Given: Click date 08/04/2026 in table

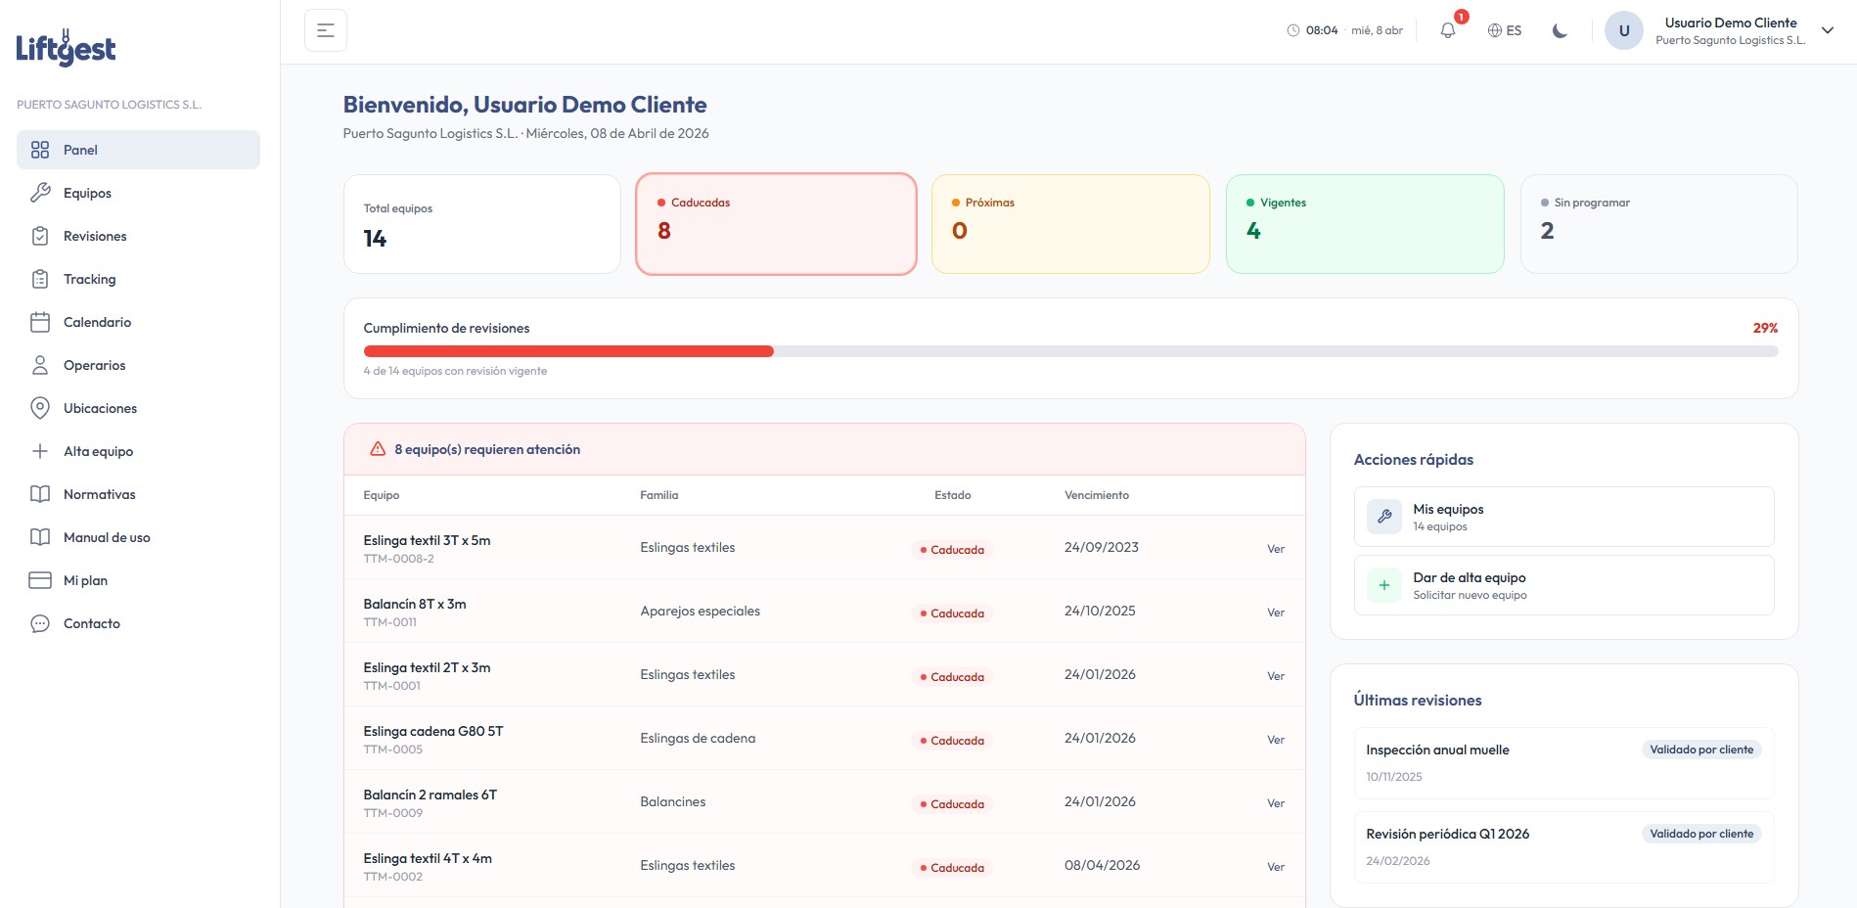Looking at the screenshot, I should 1102,865.
